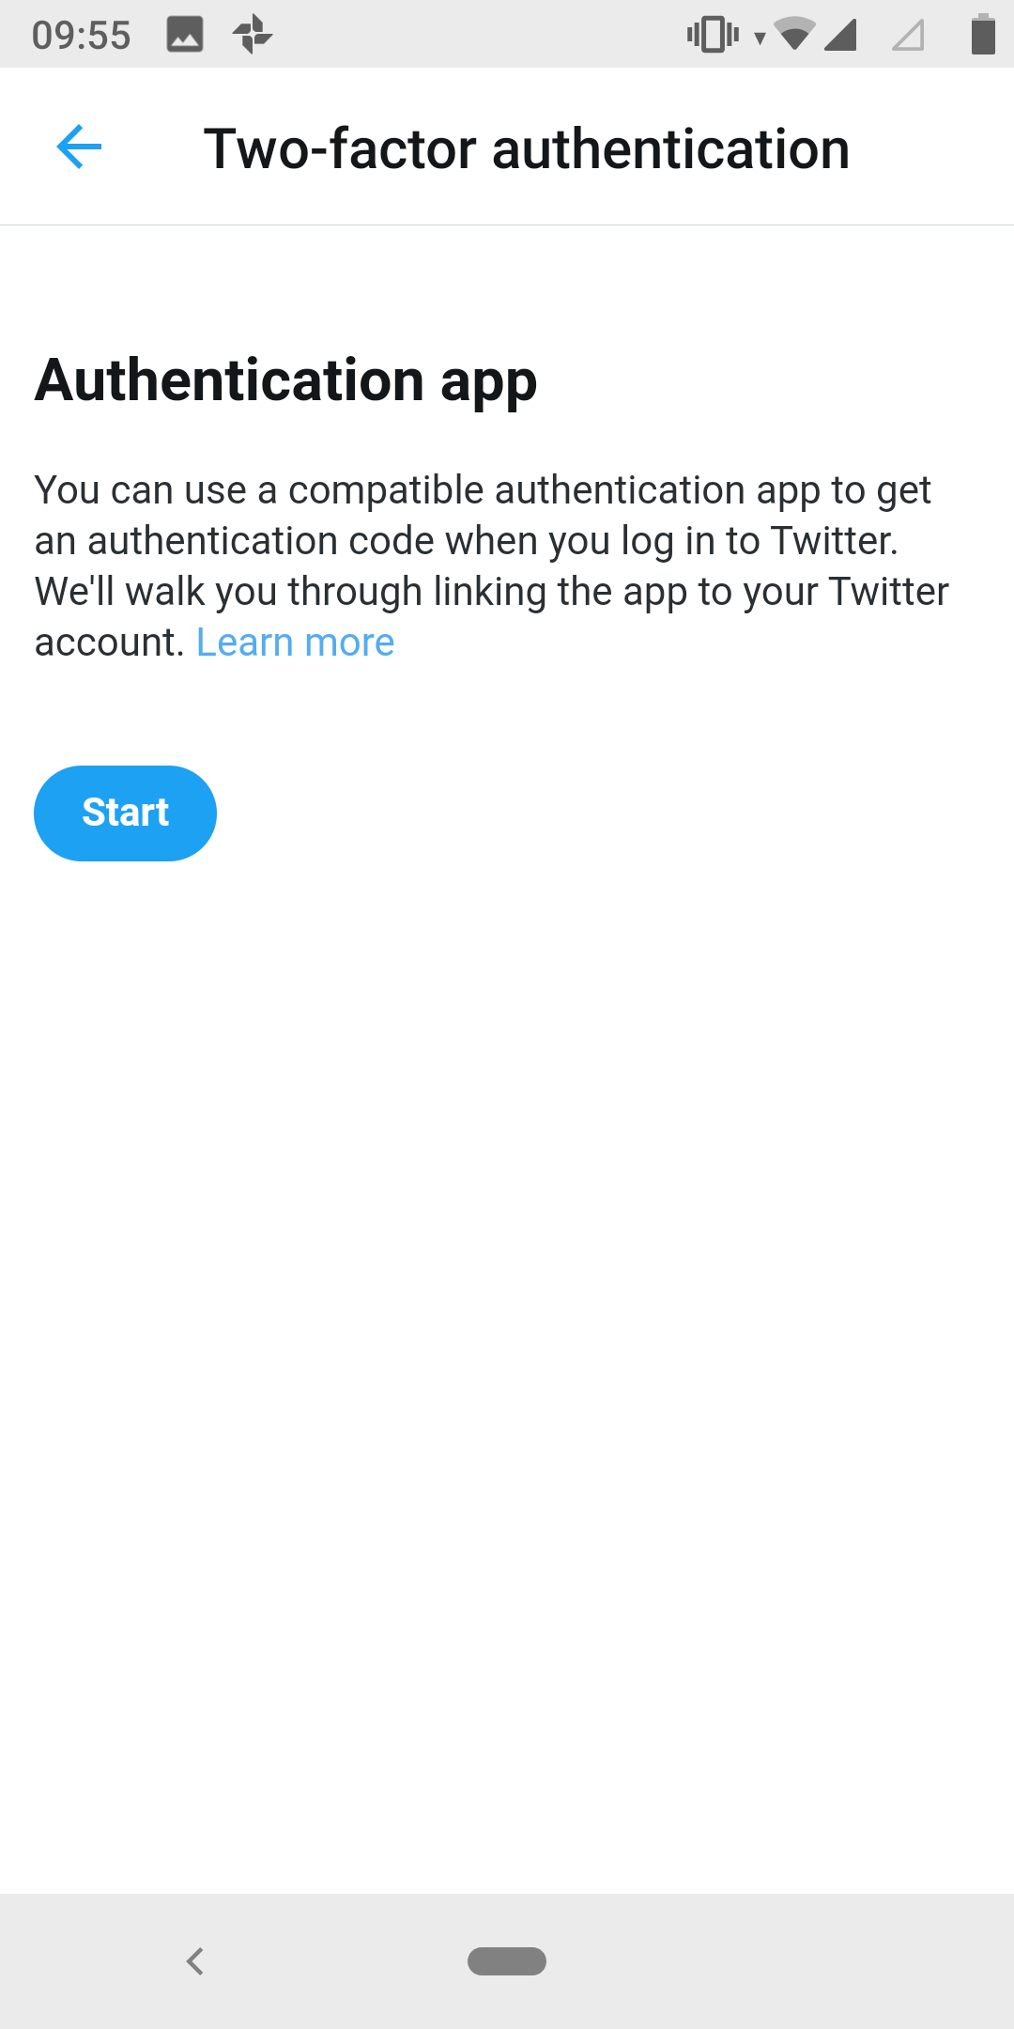The width and height of the screenshot is (1014, 2029).
Task: Tap the clock showing 09:55
Action: click(x=83, y=34)
